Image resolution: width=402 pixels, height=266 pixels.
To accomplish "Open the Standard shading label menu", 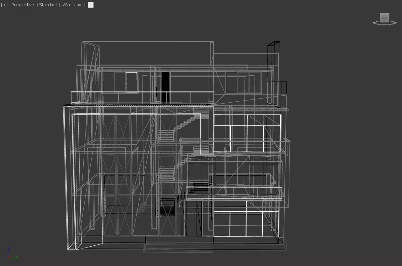I will point(48,5).
